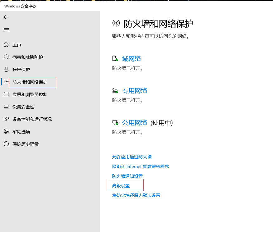Screen dimensions: 273x232
Task: Click the shield icon for 病毒和威胁防护
Action: click(6, 57)
